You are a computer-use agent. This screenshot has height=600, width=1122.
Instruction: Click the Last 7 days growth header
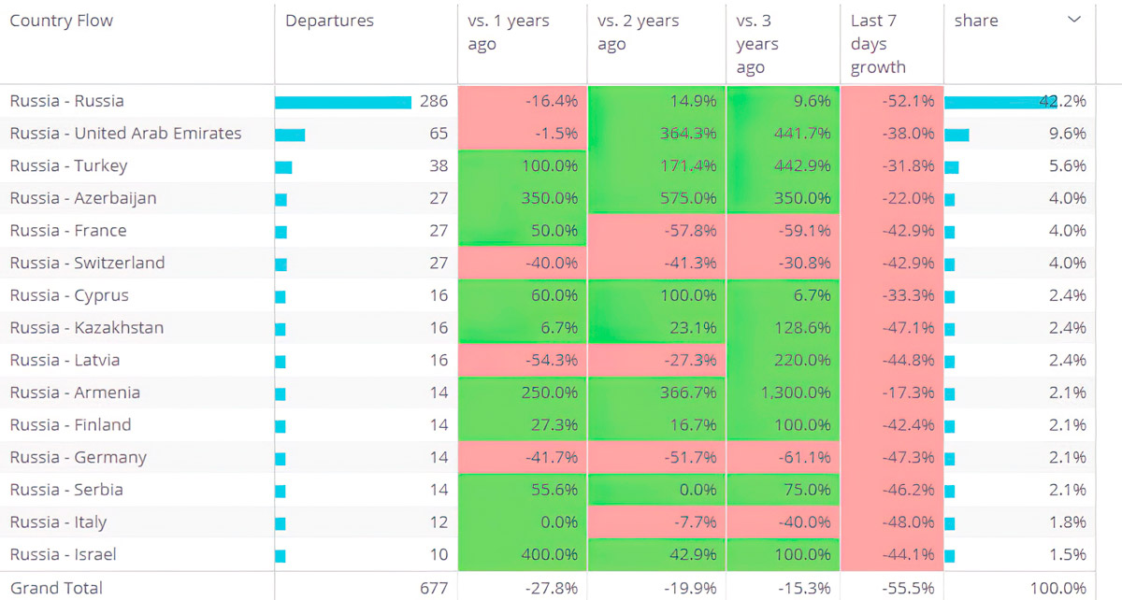[878, 44]
